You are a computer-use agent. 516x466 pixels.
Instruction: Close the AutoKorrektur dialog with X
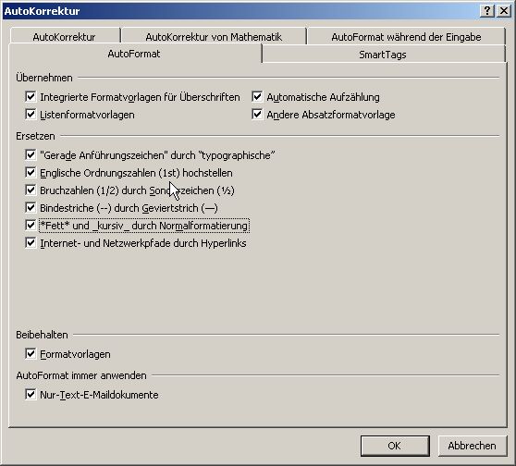(504, 11)
